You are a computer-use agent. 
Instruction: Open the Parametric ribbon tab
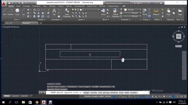coord(36,6)
